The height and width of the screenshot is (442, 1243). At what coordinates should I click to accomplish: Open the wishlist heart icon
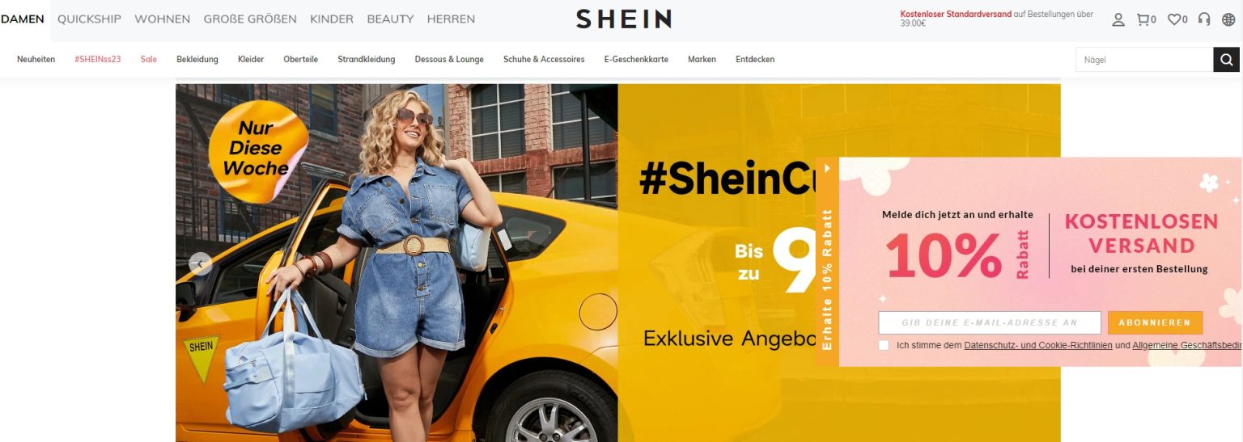[x=1177, y=19]
